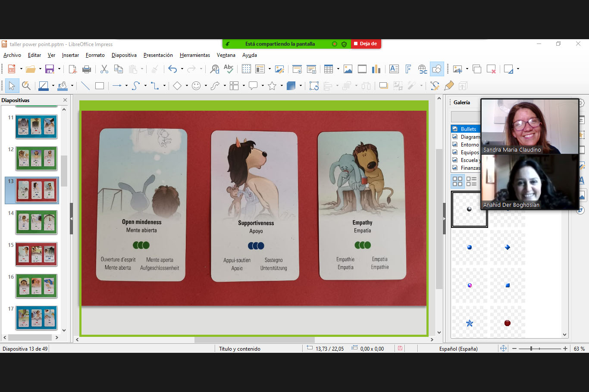589x392 pixels.
Task: Pick the Rectangle shape tool
Action: point(100,86)
